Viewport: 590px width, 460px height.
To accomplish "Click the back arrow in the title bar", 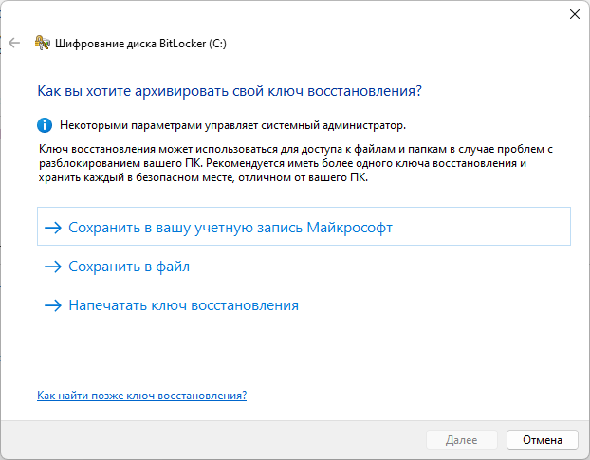I will point(14,43).
